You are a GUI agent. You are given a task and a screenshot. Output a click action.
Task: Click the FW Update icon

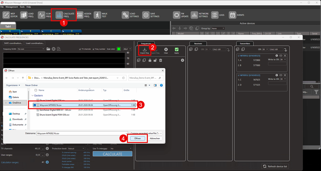177,15
